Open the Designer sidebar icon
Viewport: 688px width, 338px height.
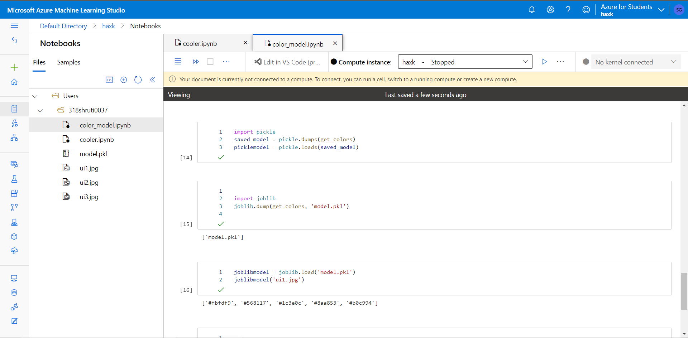click(14, 137)
